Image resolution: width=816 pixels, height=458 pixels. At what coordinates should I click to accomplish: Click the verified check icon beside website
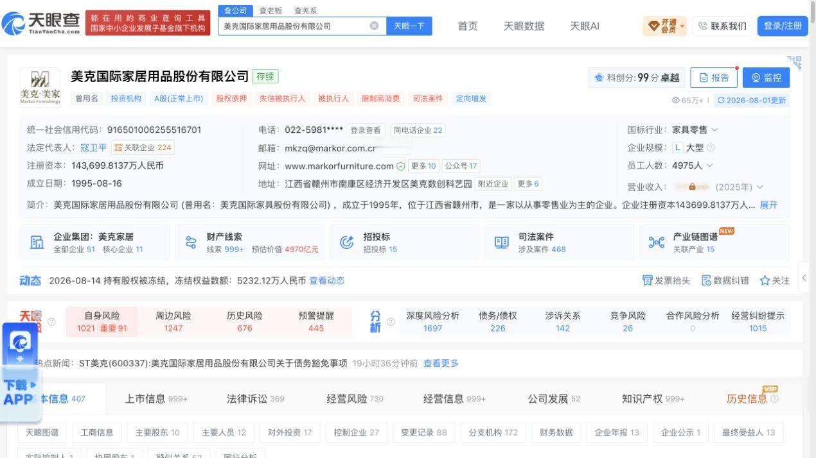click(401, 166)
